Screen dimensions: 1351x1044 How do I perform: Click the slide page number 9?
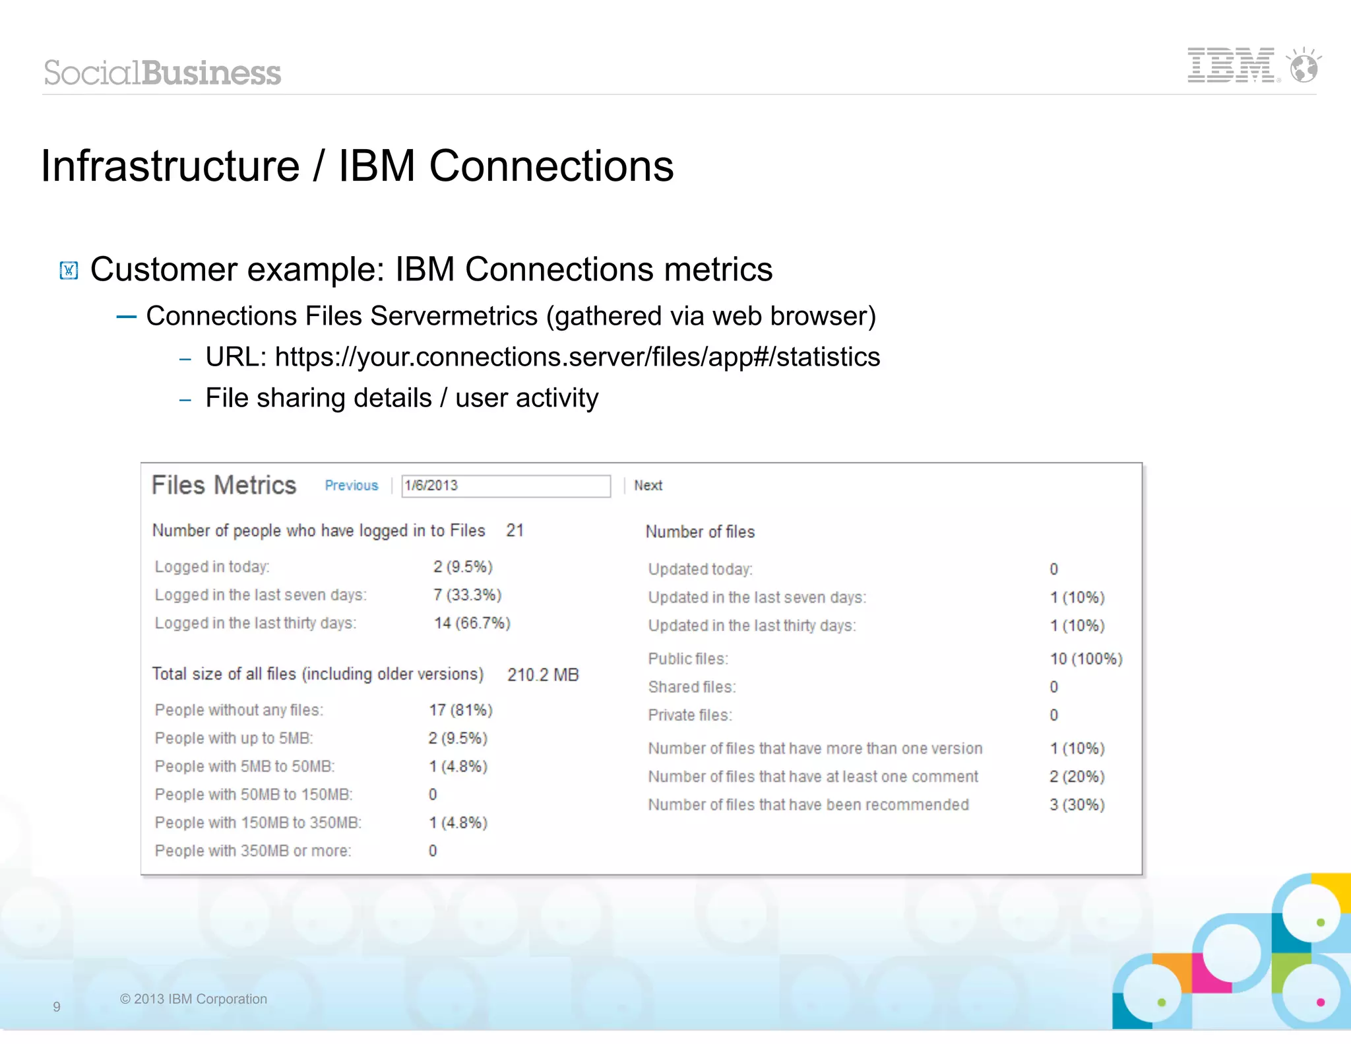coord(57,1007)
